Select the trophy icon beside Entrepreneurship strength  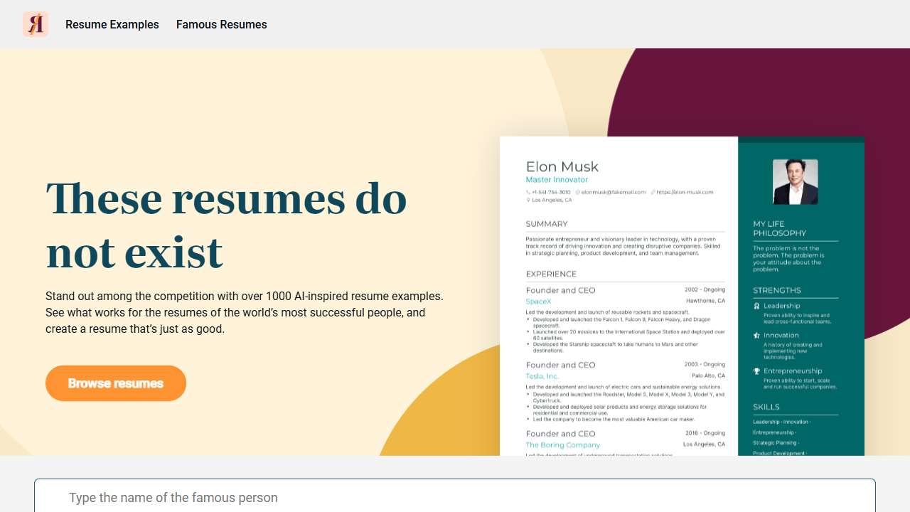(x=756, y=370)
